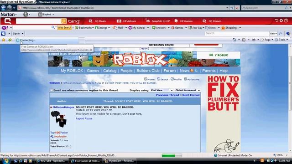Click the Report Abuse link

pos(84,118)
